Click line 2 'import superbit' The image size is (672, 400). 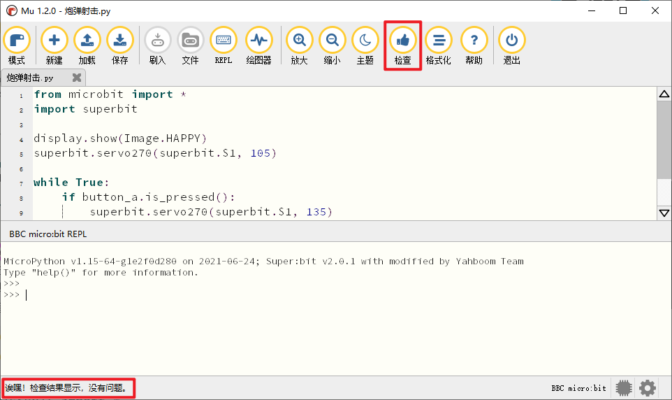tap(86, 109)
